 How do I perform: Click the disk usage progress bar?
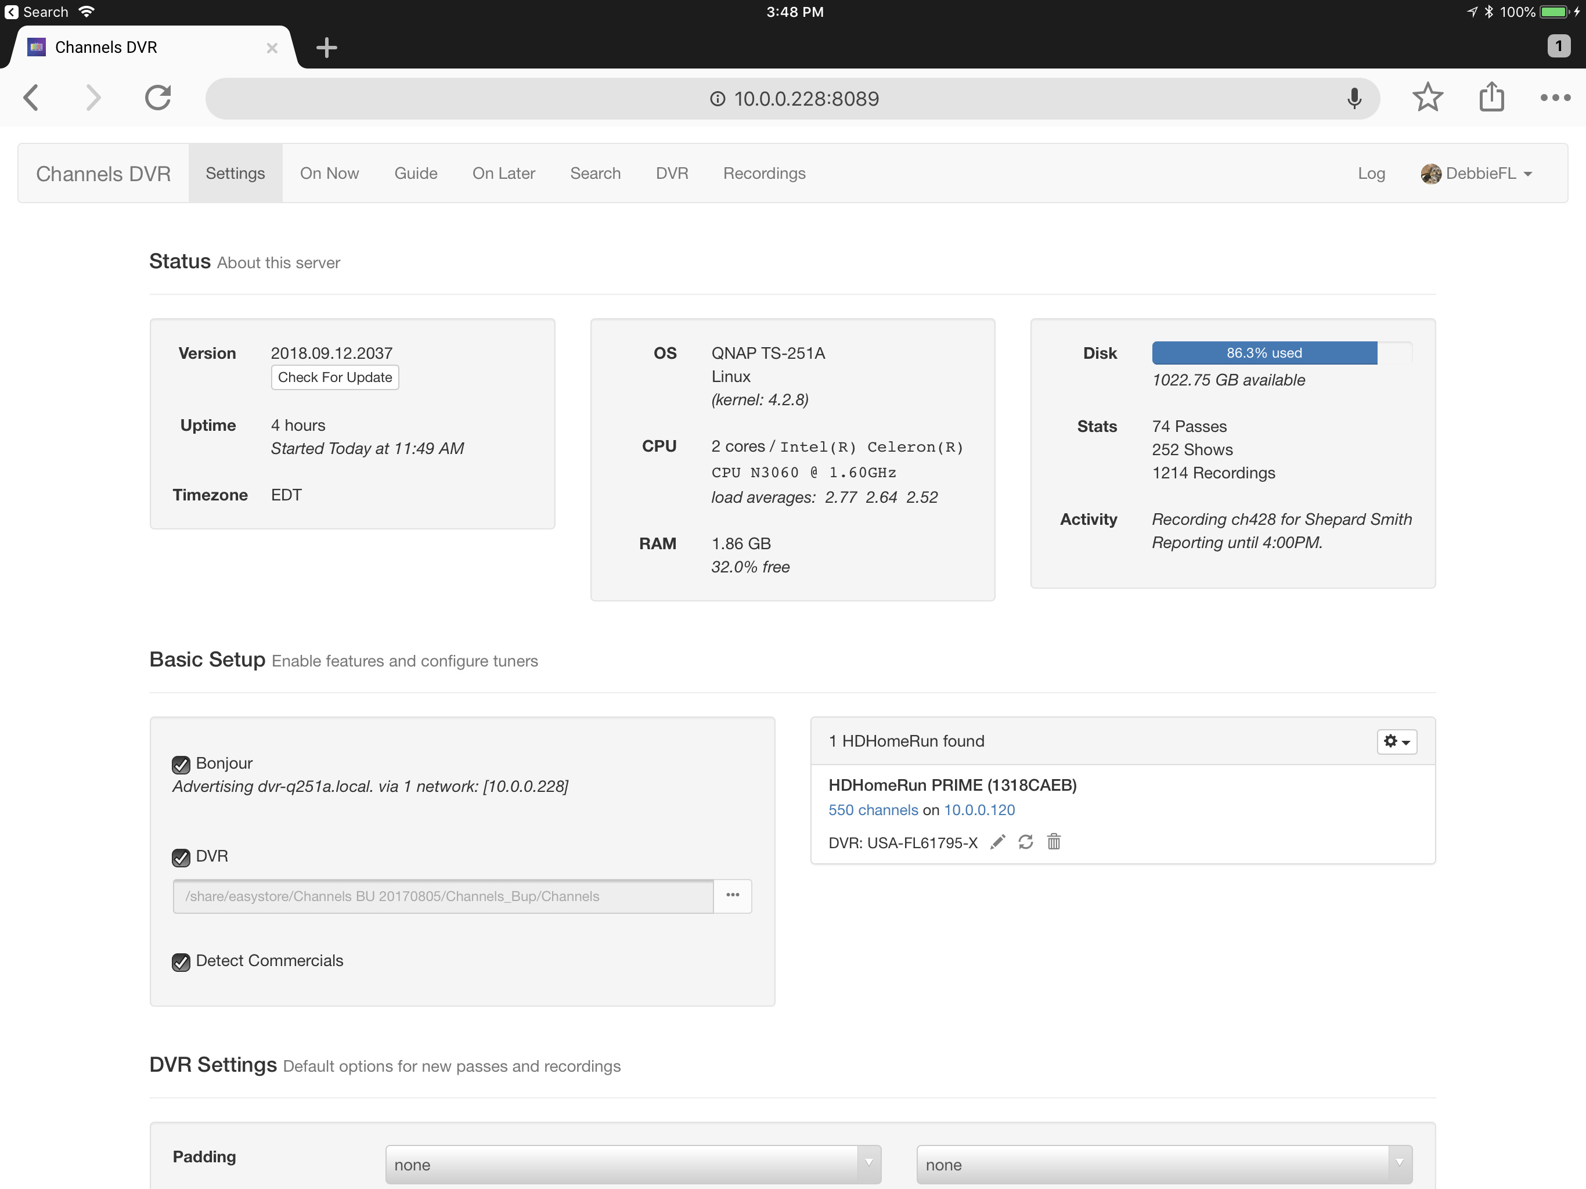(1263, 353)
